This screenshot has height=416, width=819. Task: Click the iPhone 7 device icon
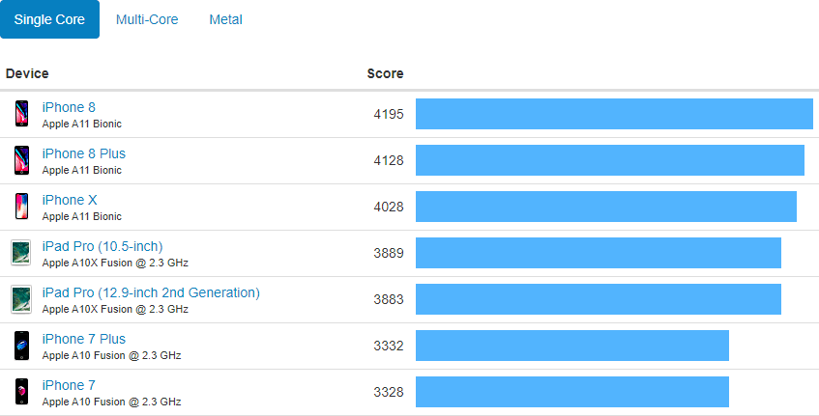coord(21,392)
